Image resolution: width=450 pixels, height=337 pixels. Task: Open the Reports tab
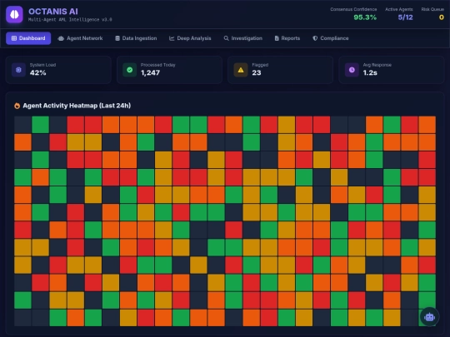[x=287, y=38]
